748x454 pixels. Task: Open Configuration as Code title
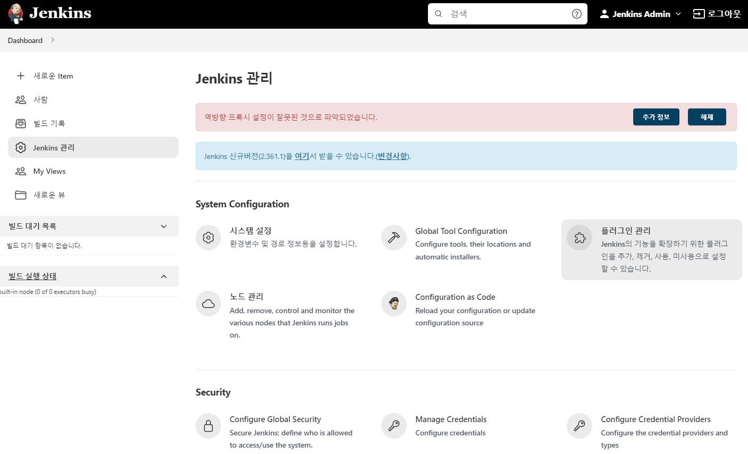(x=455, y=297)
